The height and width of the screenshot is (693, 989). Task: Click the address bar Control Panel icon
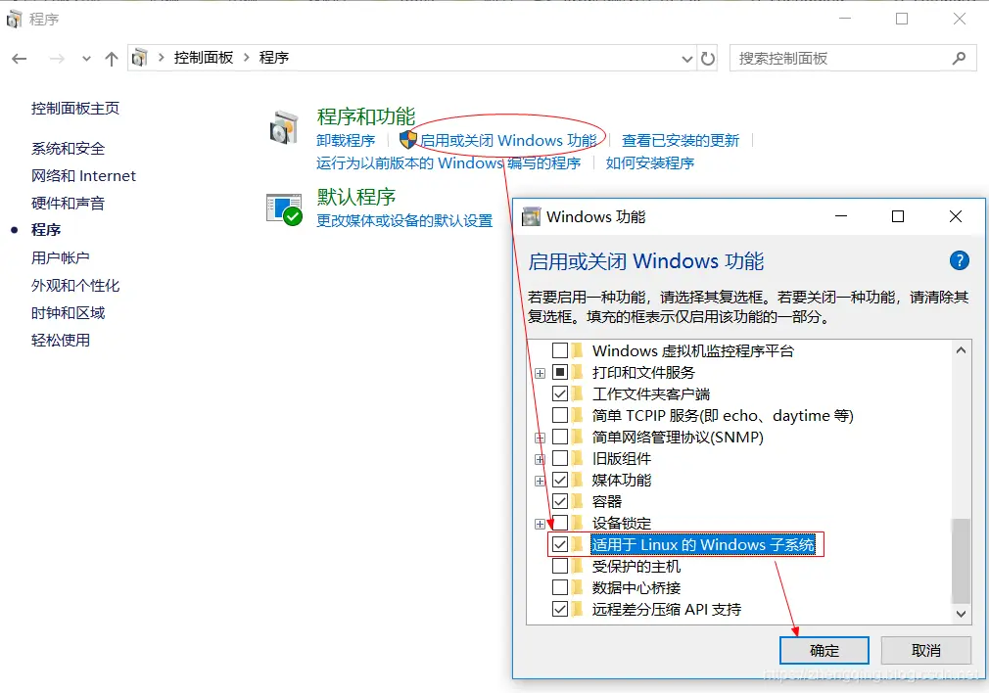tap(139, 58)
